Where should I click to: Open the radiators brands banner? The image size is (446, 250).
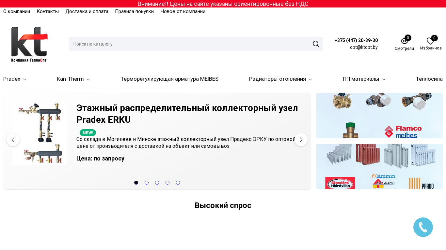tap(379, 166)
